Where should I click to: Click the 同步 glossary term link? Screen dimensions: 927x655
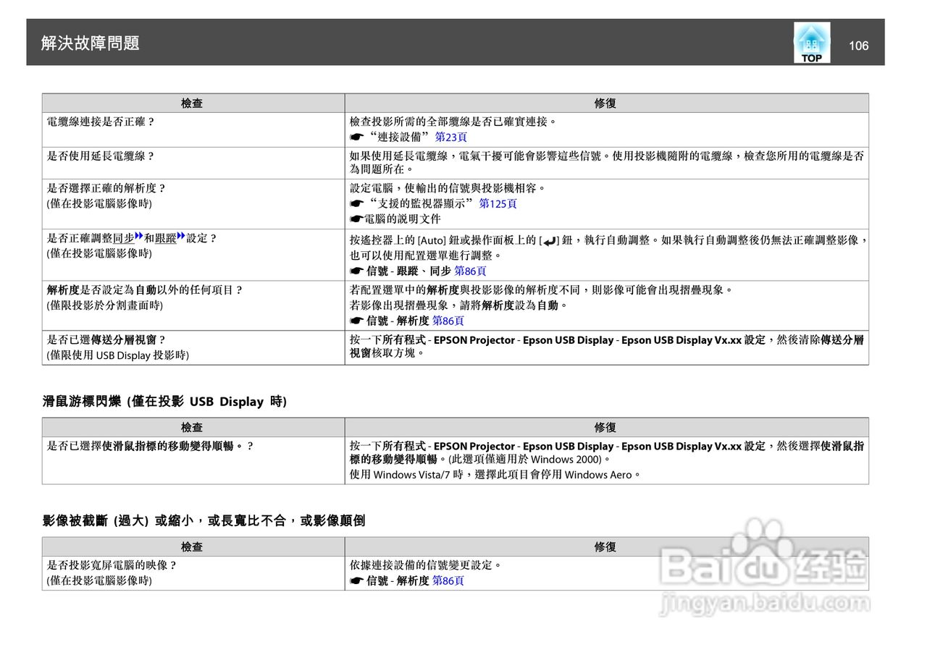coord(125,238)
